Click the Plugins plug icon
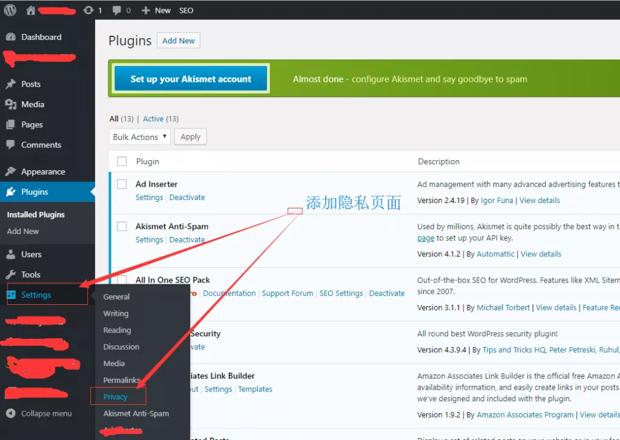 (x=11, y=192)
